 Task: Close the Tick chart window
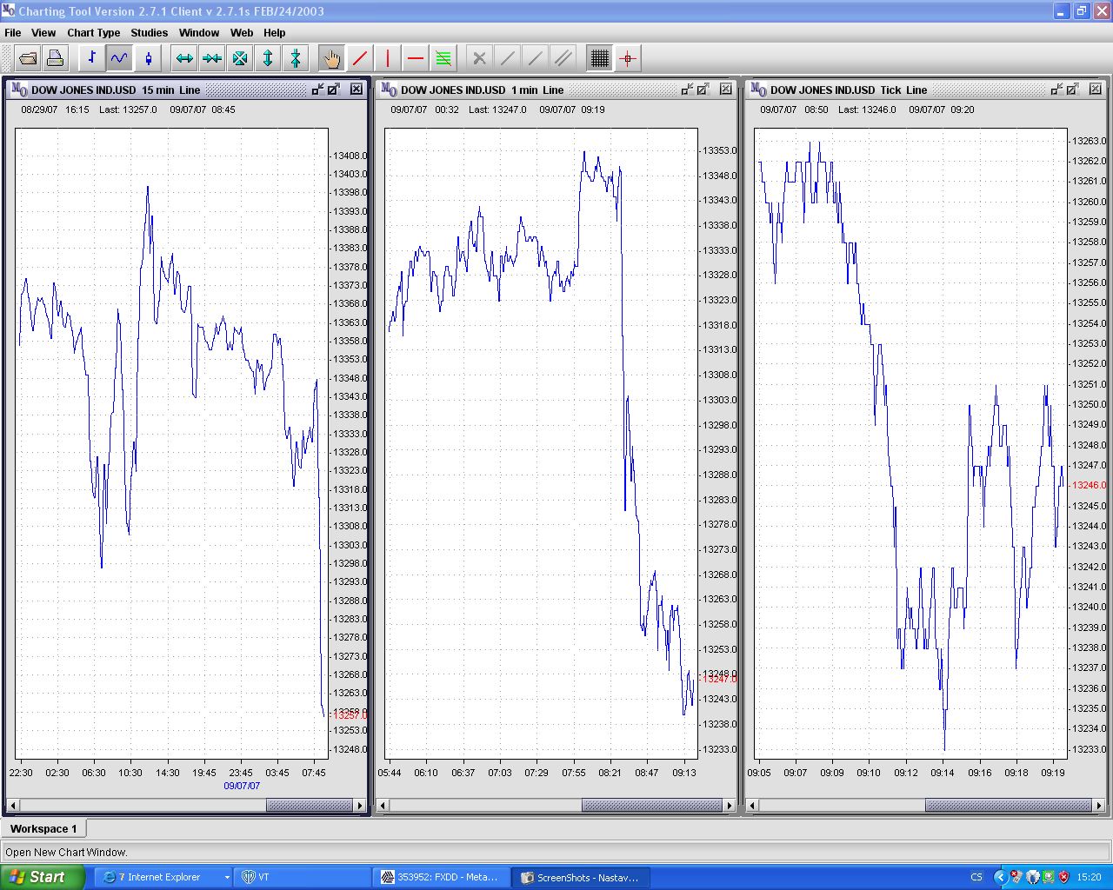1096,89
